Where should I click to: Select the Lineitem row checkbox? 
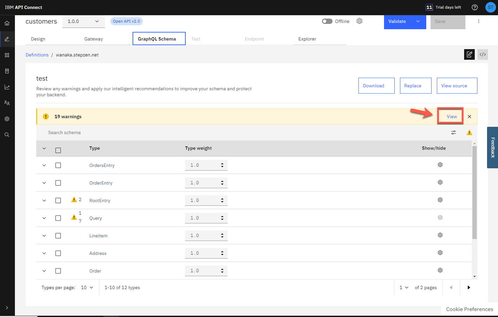[x=58, y=236]
